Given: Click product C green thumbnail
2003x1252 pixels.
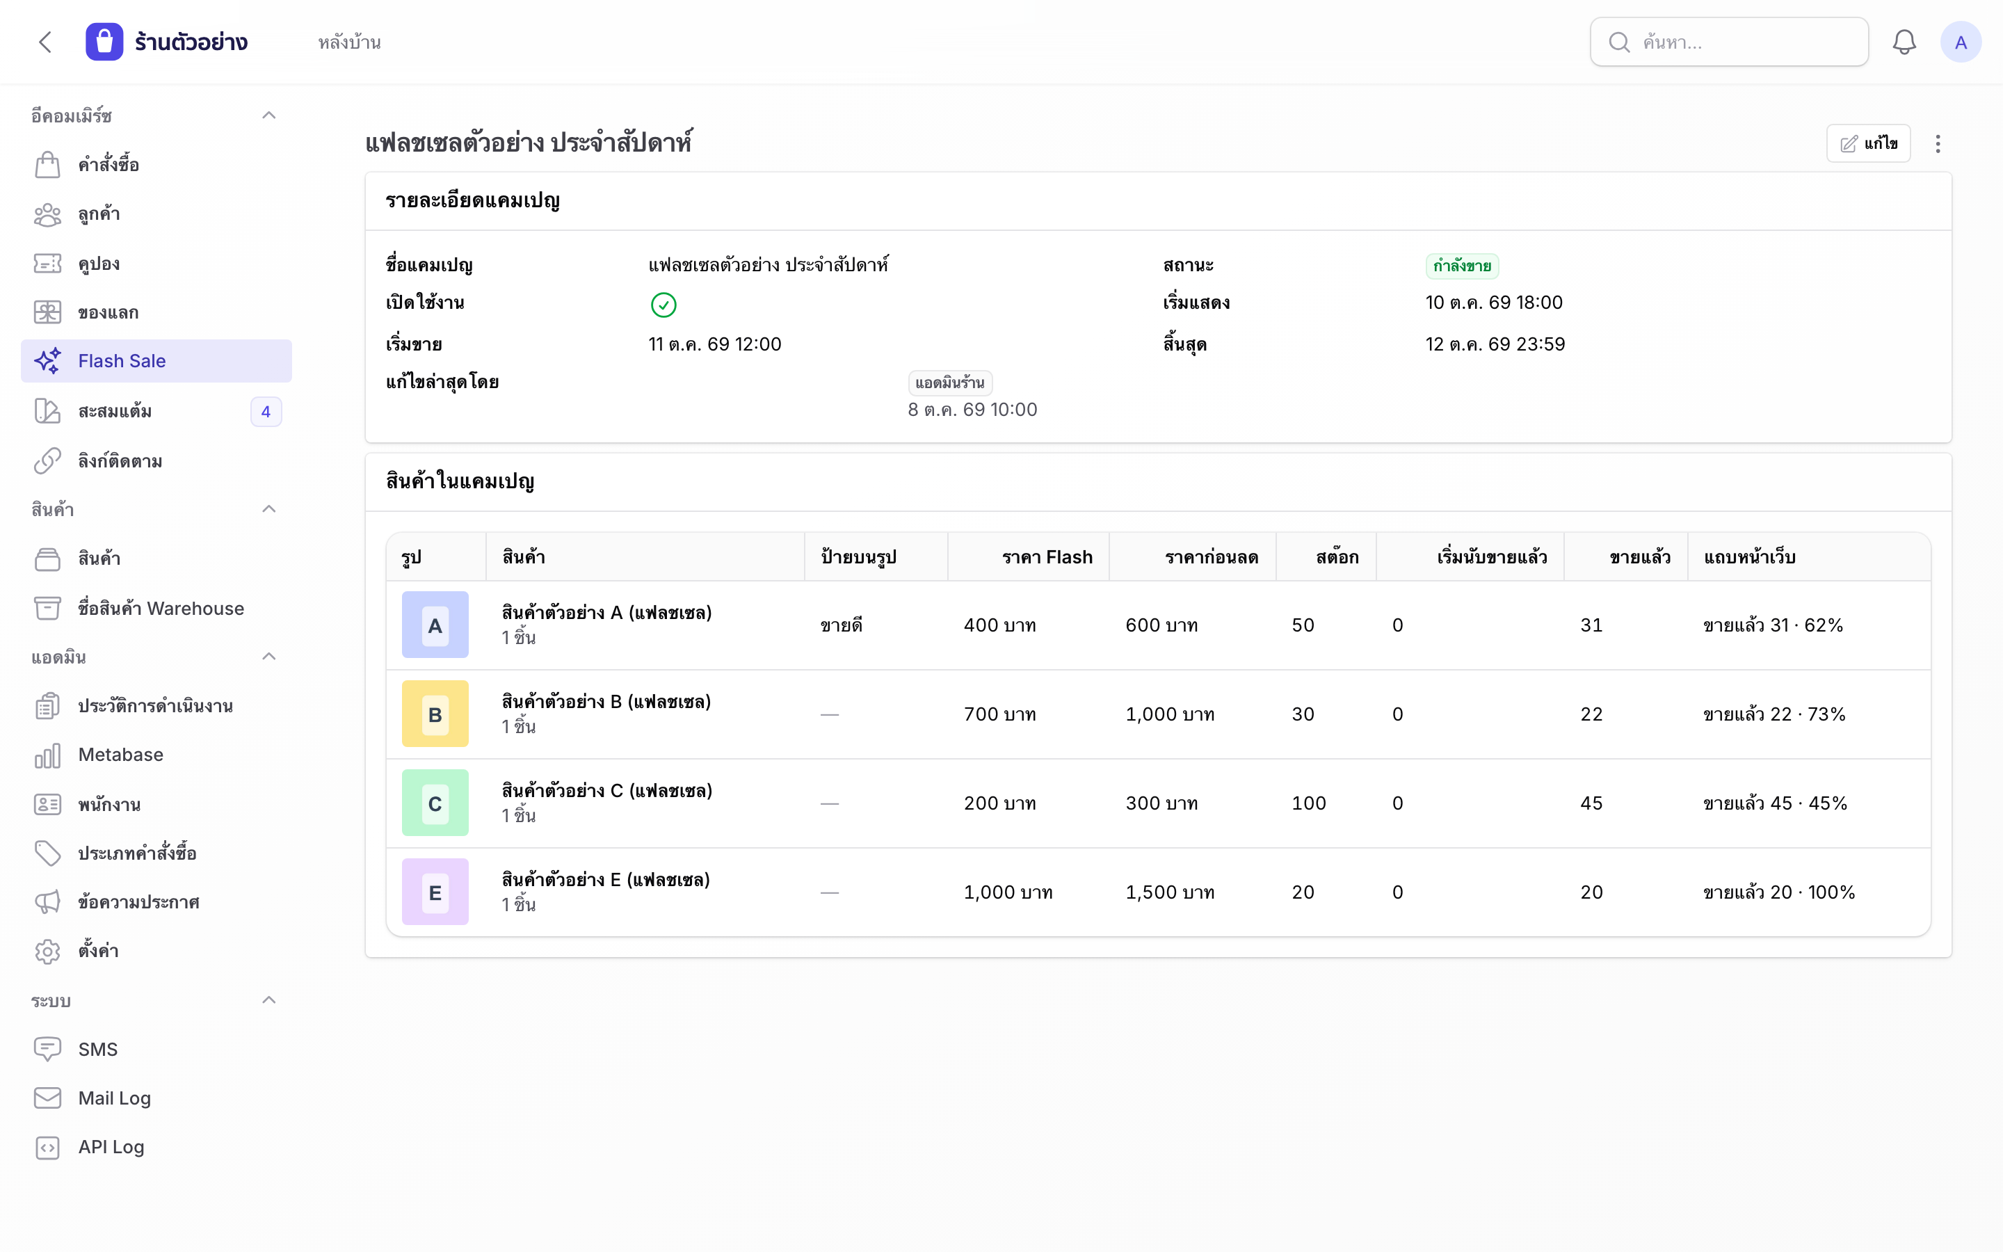Looking at the screenshot, I should click(x=435, y=803).
